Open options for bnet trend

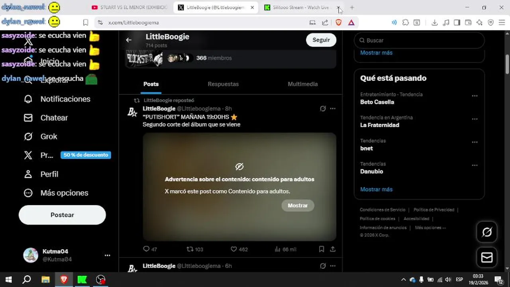click(x=475, y=142)
